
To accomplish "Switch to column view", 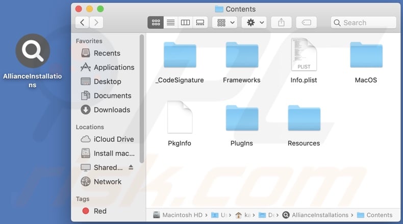I will pyautogui.click(x=185, y=22).
